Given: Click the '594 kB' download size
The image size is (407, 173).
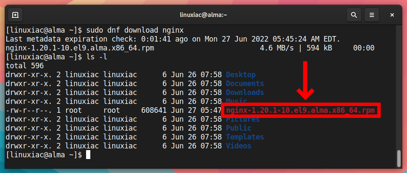Looking at the screenshot, I should (319, 48).
